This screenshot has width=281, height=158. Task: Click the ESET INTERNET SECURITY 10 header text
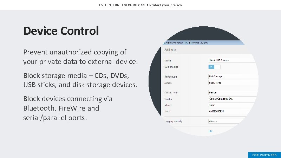coord(122,5)
